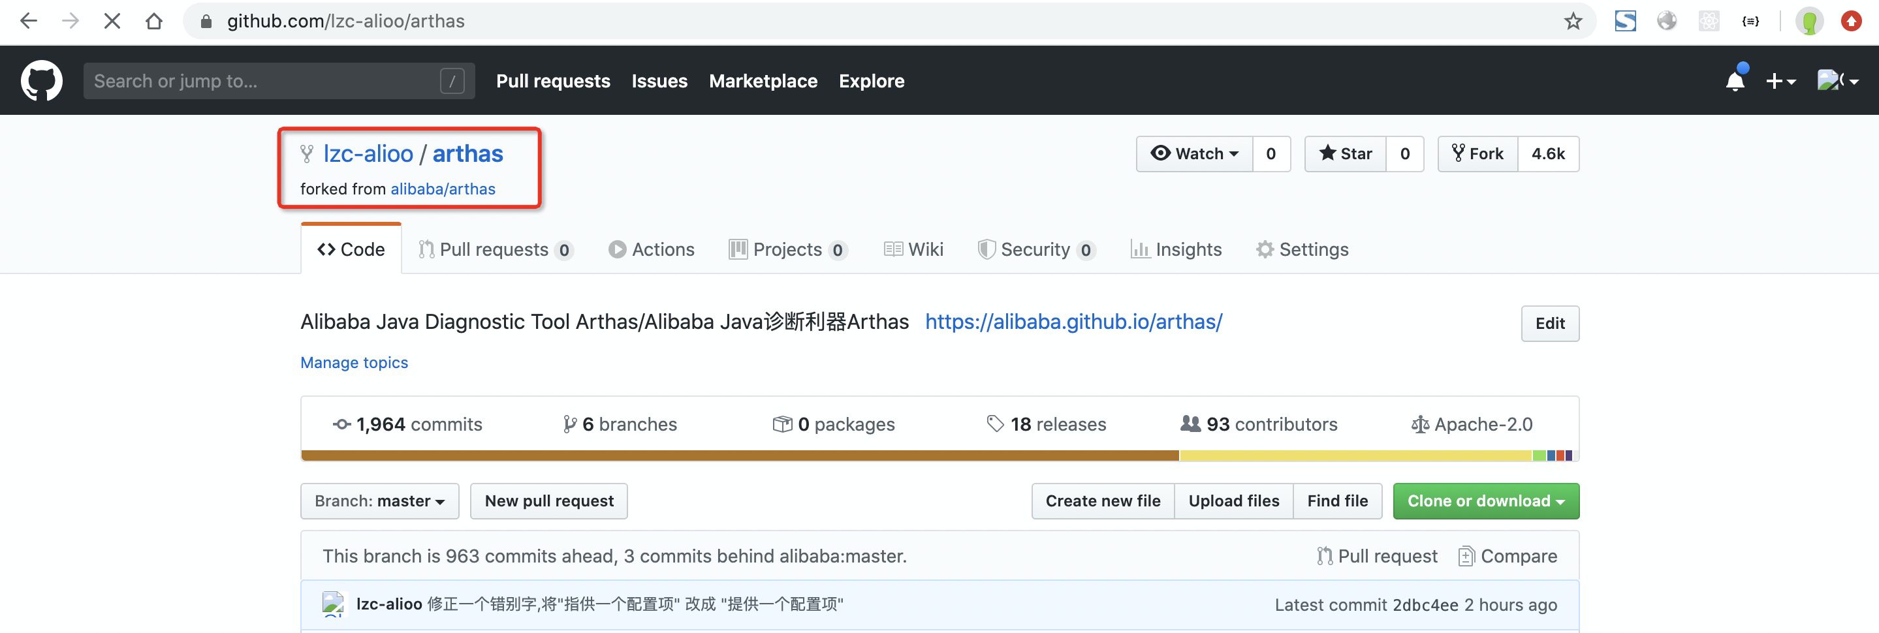Open the Marketplace menu item

pos(763,81)
